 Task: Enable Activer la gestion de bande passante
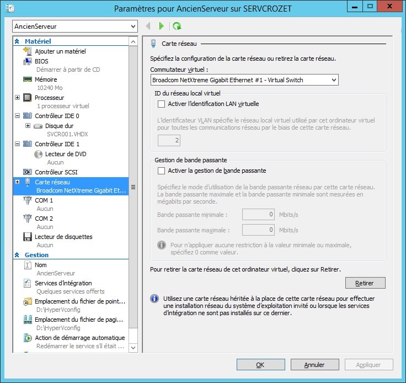[x=161, y=171]
